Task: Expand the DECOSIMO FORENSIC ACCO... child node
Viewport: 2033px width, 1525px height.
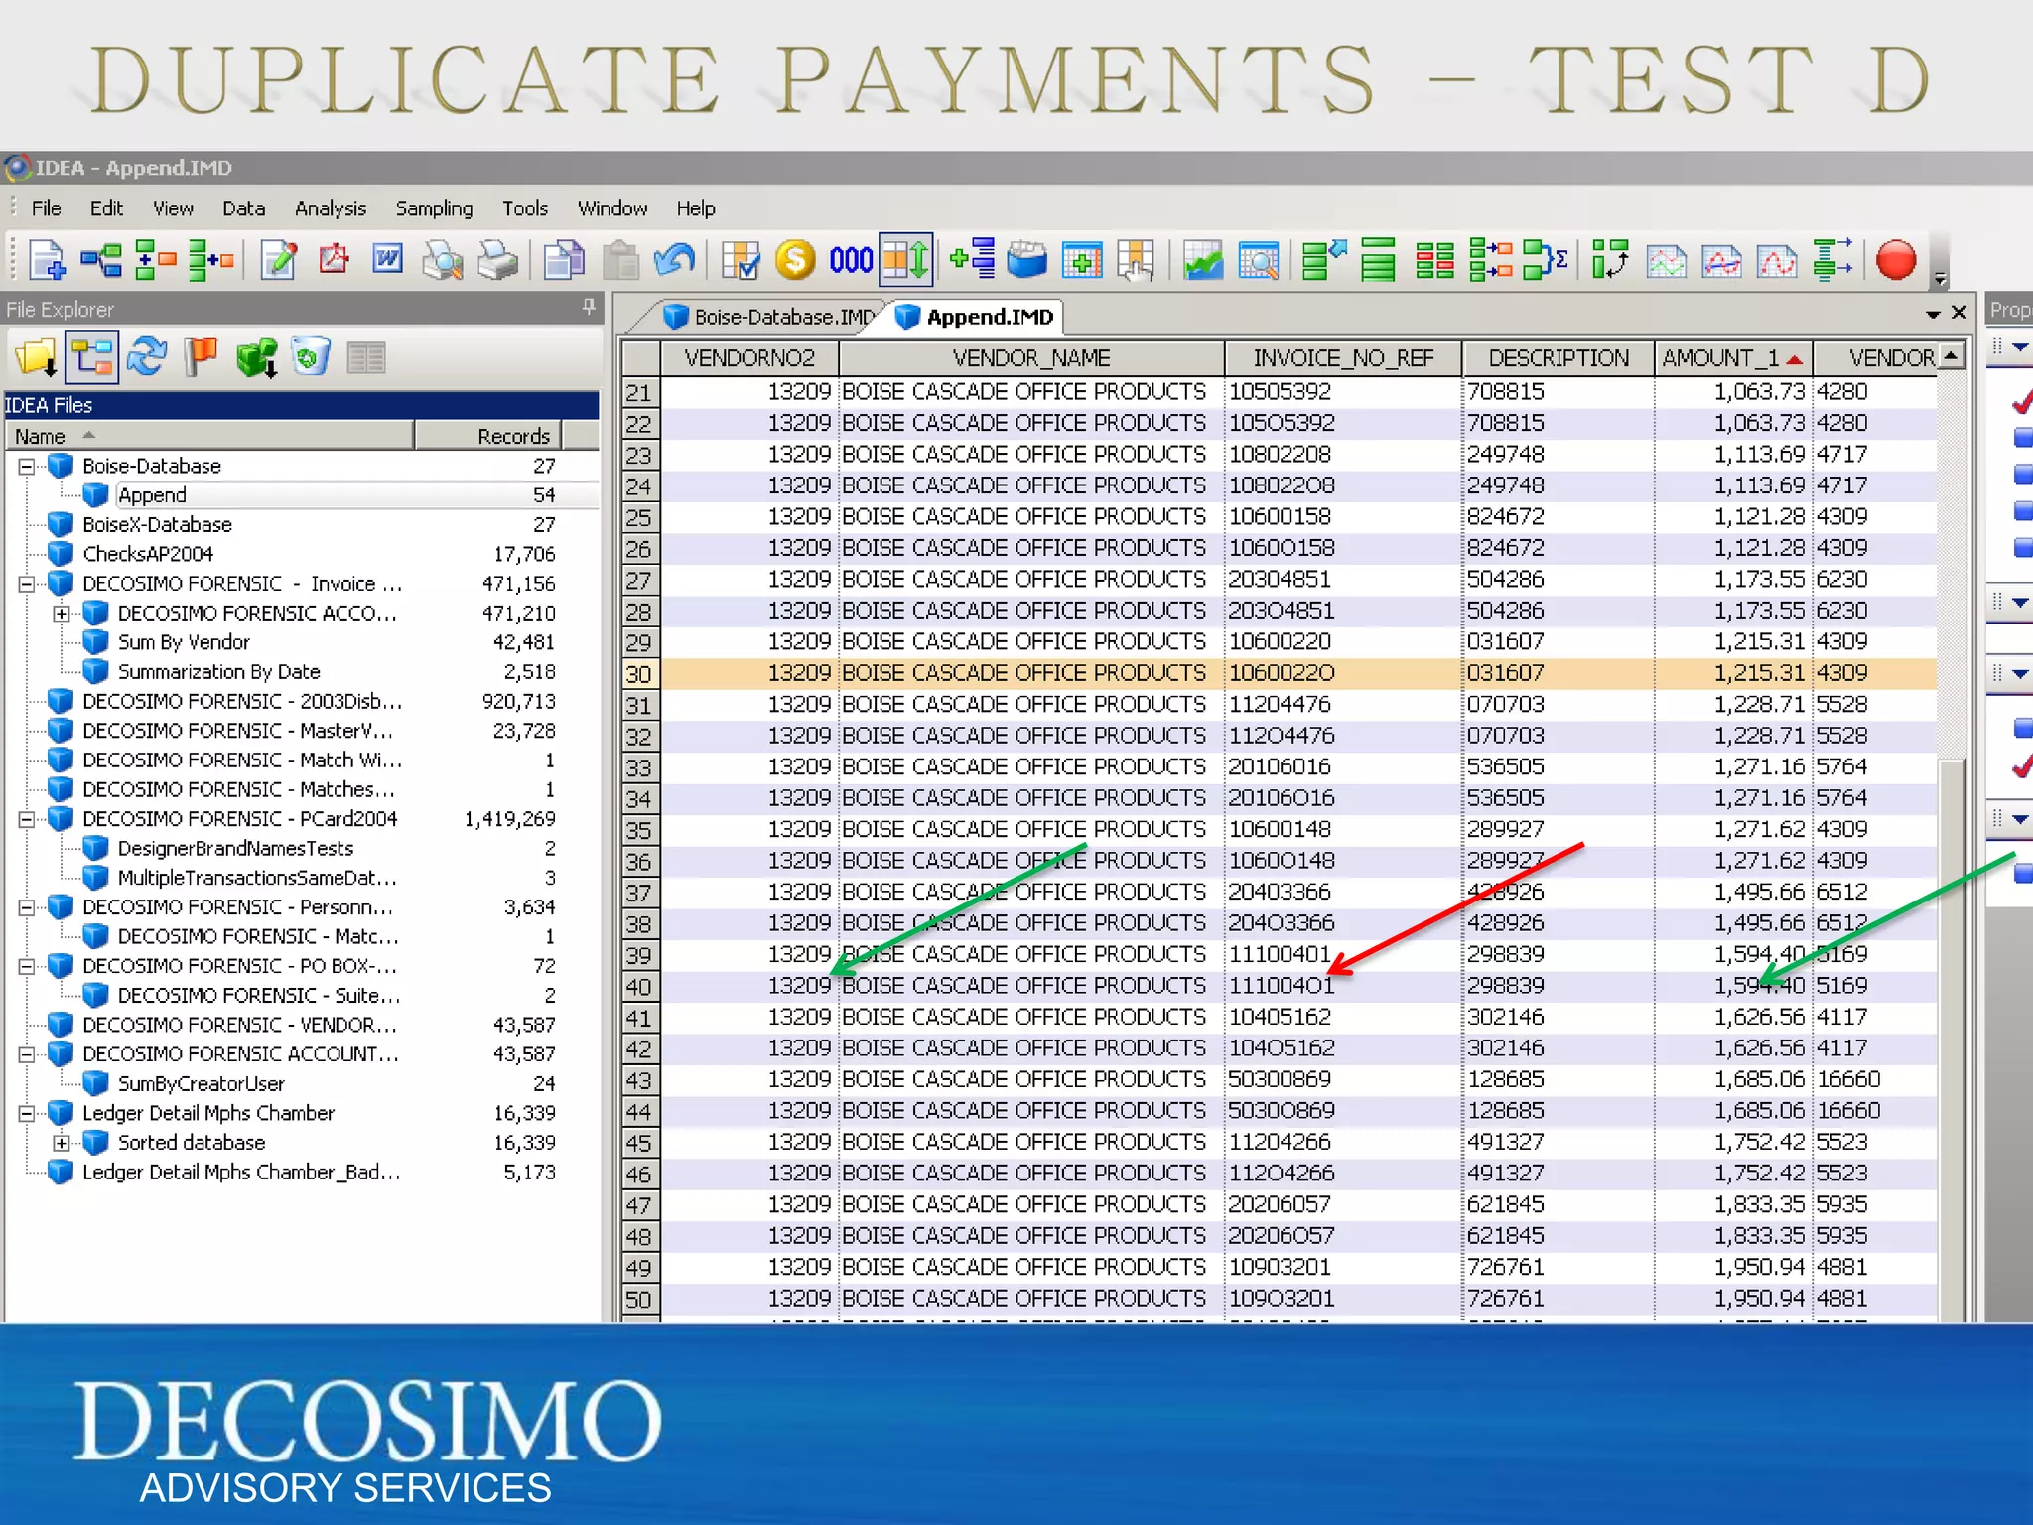Action: tap(62, 614)
